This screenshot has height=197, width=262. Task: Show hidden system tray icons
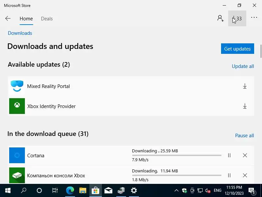point(177,190)
